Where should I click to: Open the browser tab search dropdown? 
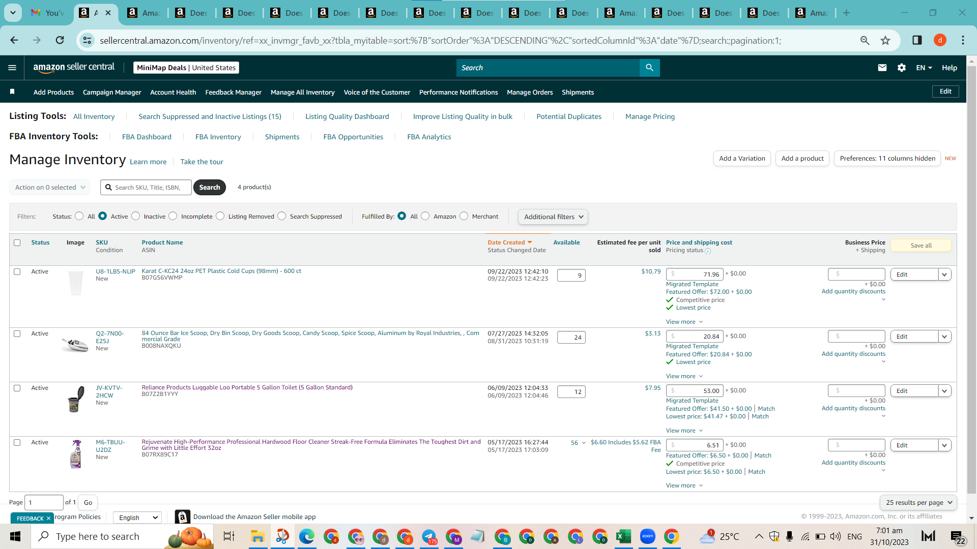pyautogui.click(x=13, y=13)
